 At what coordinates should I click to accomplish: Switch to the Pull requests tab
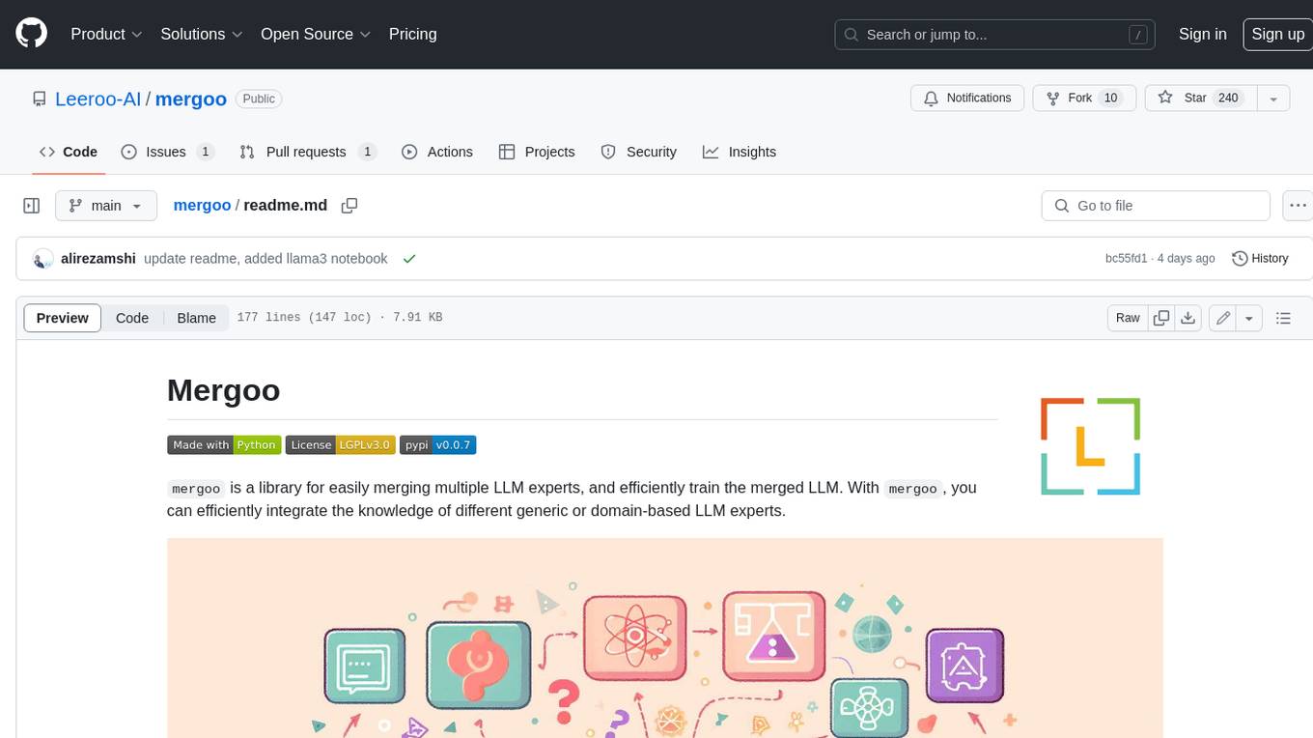pyautogui.click(x=307, y=152)
